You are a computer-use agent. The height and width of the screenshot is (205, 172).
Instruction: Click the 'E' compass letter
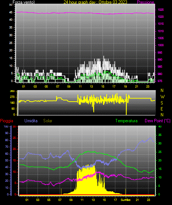[162, 109]
